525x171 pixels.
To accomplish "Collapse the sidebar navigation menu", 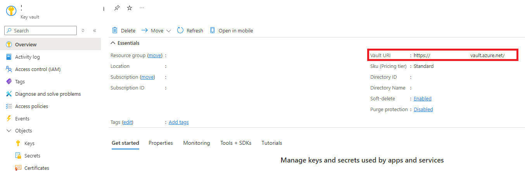I will 95,30.
